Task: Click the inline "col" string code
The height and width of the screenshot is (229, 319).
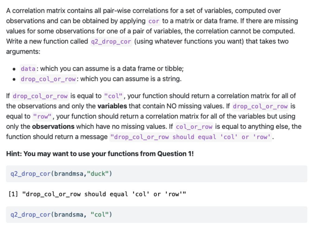Action: pos(113,96)
